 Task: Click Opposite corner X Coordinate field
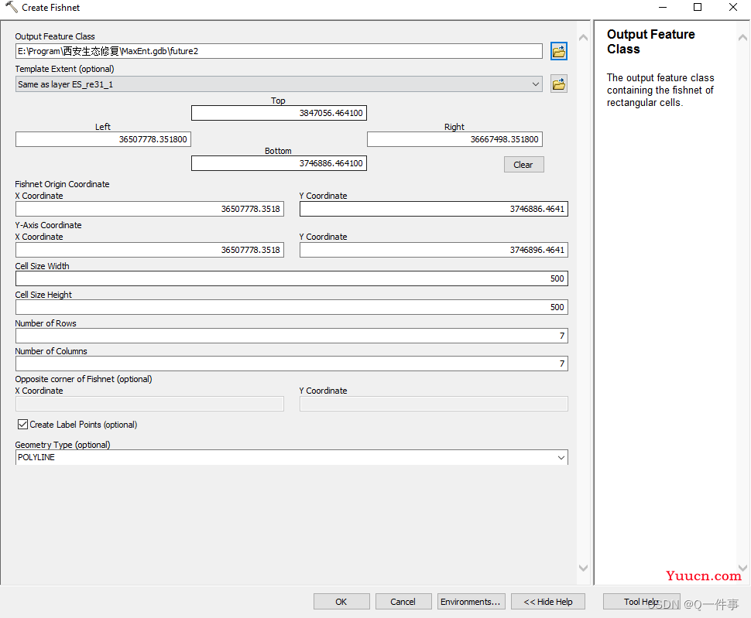tap(149, 404)
